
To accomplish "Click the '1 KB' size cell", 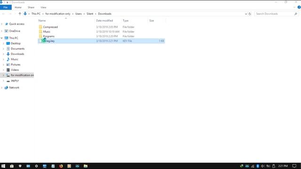I will click(x=161, y=41).
